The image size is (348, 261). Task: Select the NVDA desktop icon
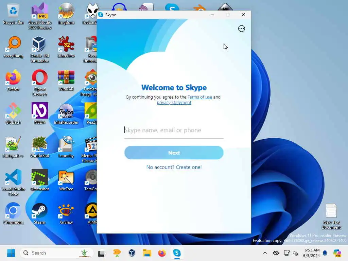(40, 114)
